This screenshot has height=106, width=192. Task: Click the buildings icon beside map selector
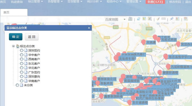(x=130, y=19)
